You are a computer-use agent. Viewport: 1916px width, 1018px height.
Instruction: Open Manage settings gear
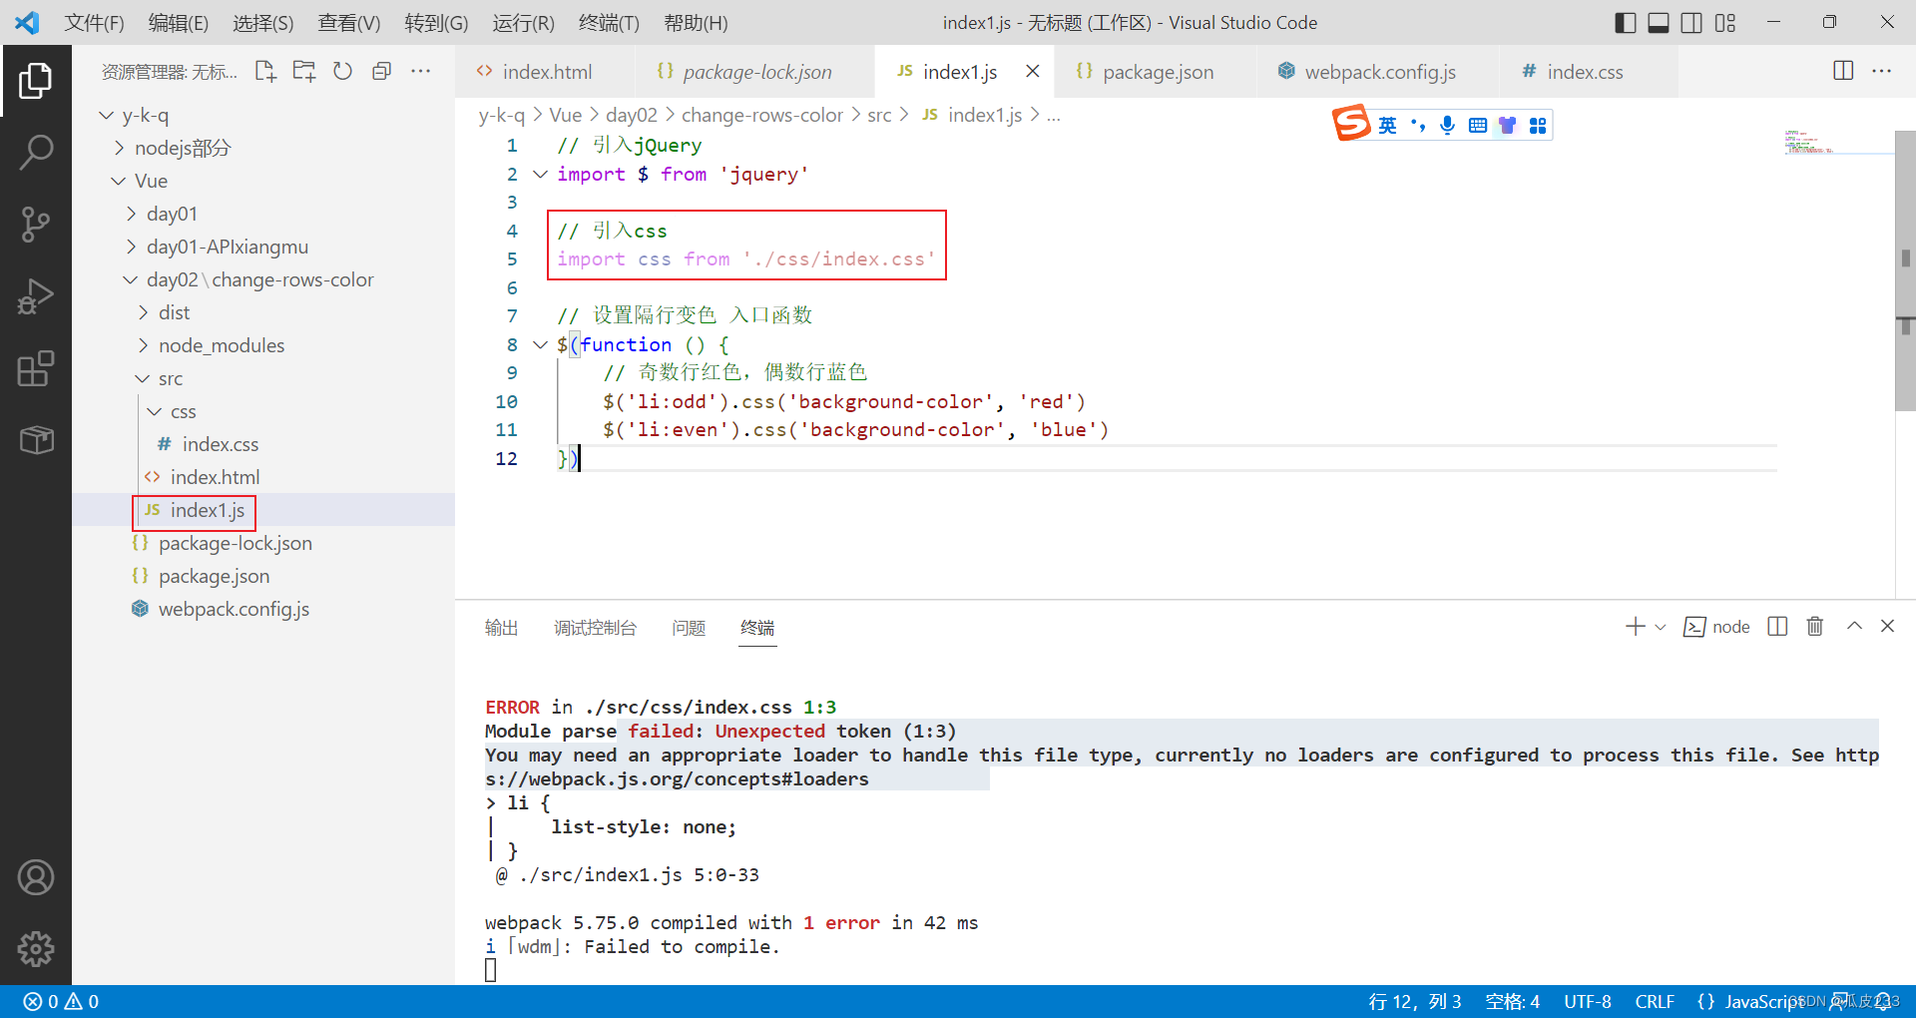tap(36, 949)
